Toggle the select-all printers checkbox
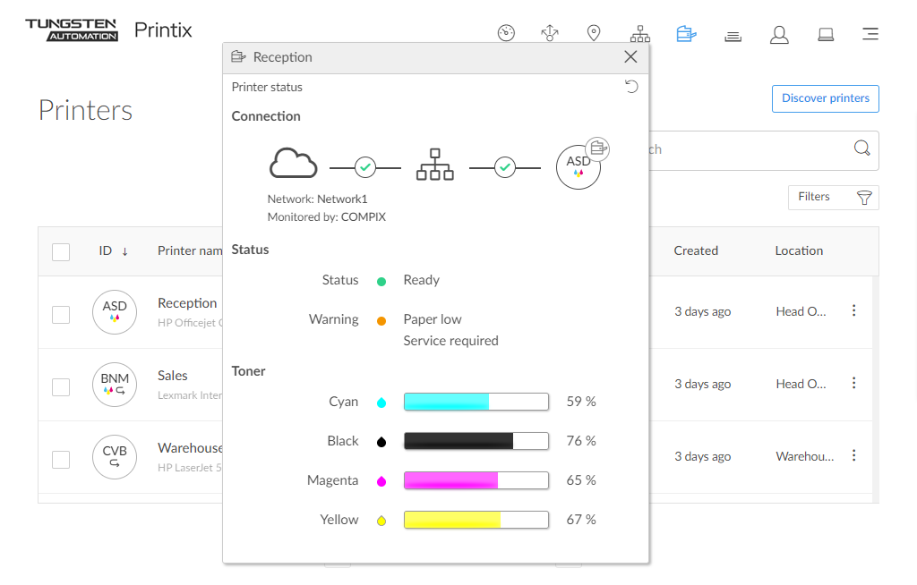The height and width of the screenshot is (585, 917). tap(61, 251)
